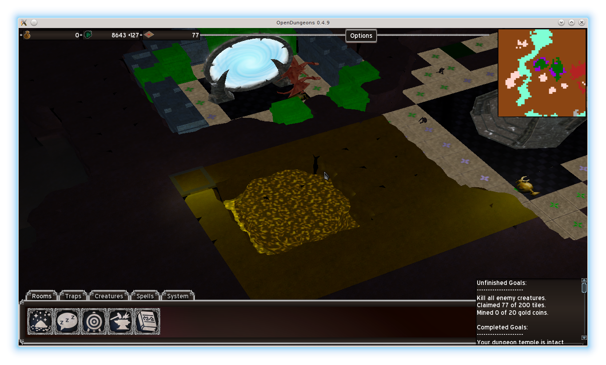This screenshot has height=365, width=606.
Task: Click the green mana resource icon
Action: (88, 35)
